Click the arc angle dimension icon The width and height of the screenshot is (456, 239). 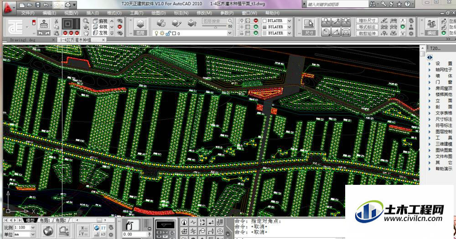346,31
